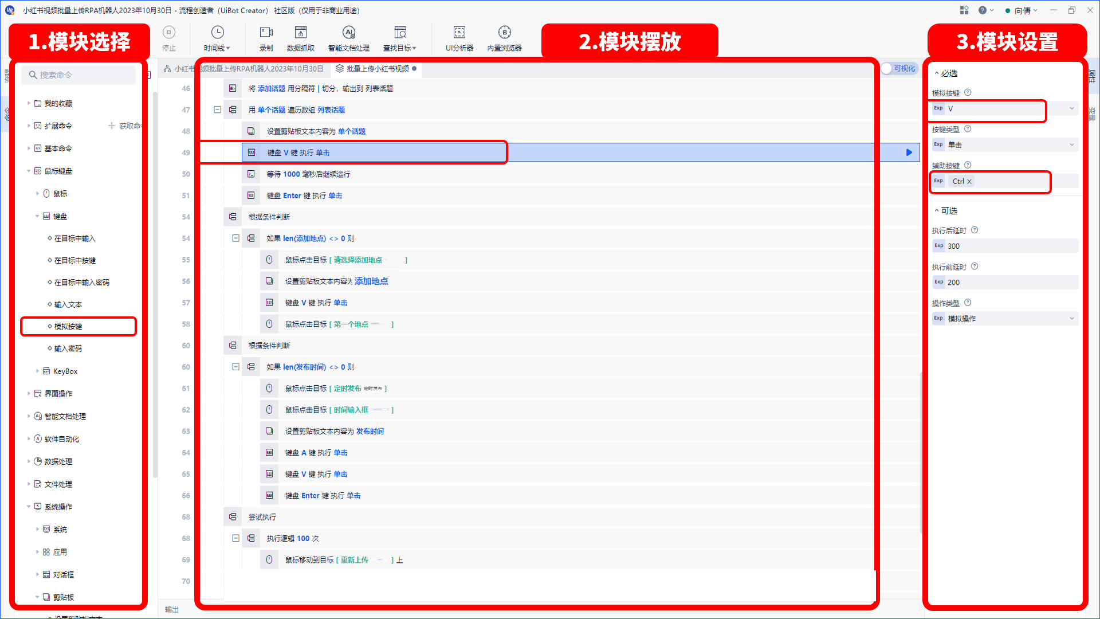Remove the Ctrl tag from 辅助按键

click(969, 182)
